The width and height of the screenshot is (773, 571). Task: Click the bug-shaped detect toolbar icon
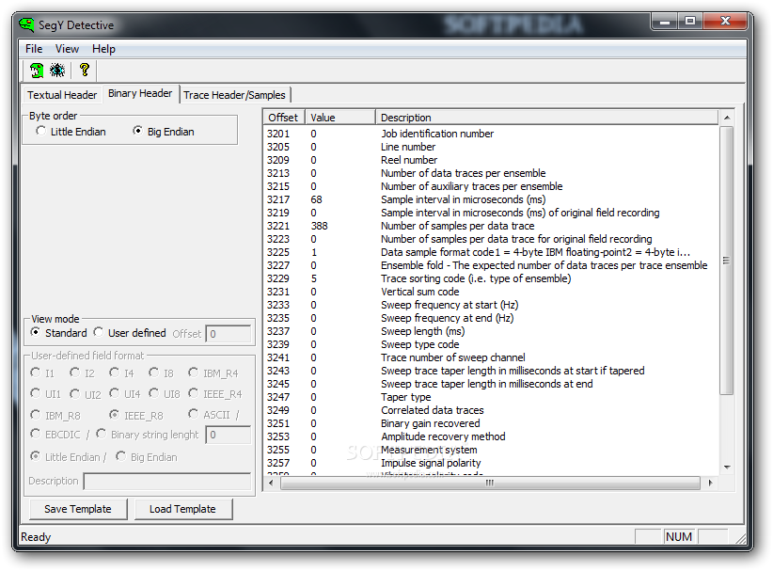[57, 70]
